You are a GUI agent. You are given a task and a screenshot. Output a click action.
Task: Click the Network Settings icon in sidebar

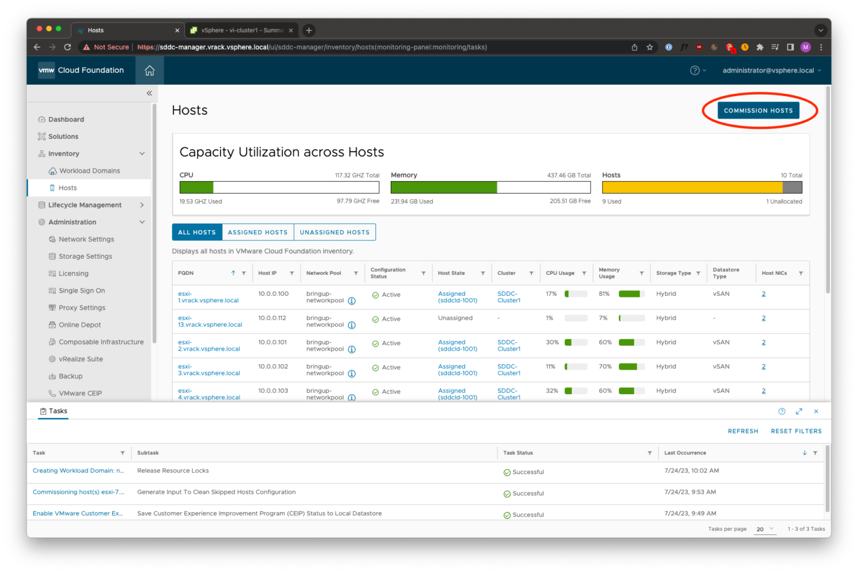51,239
